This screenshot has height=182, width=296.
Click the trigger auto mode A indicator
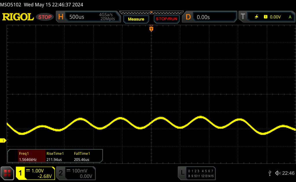click(290, 17)
